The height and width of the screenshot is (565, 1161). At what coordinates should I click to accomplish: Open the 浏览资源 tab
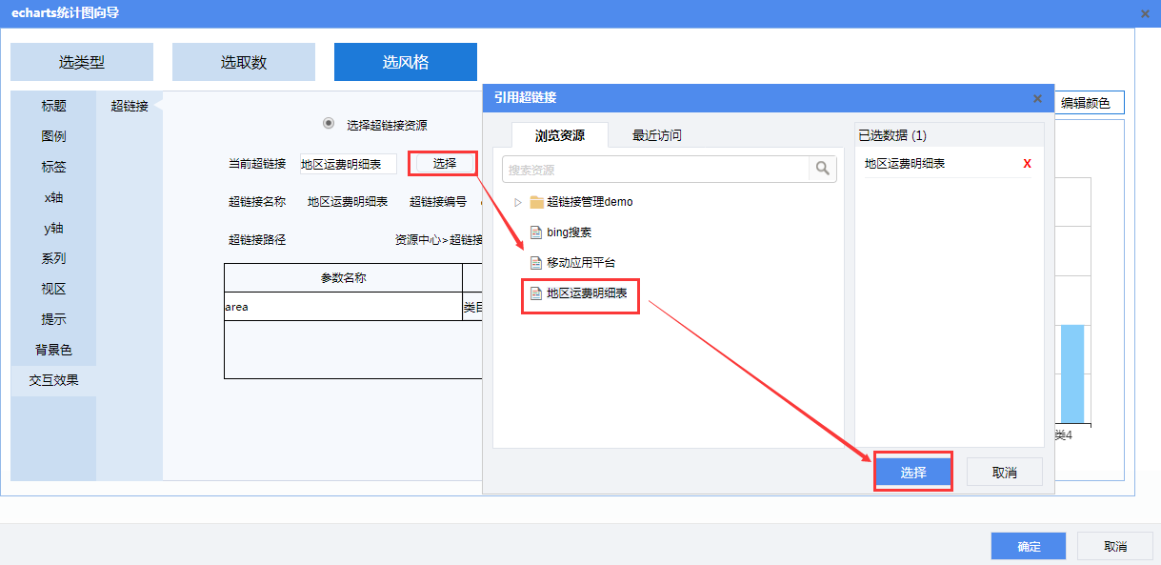tap(559, 135)
